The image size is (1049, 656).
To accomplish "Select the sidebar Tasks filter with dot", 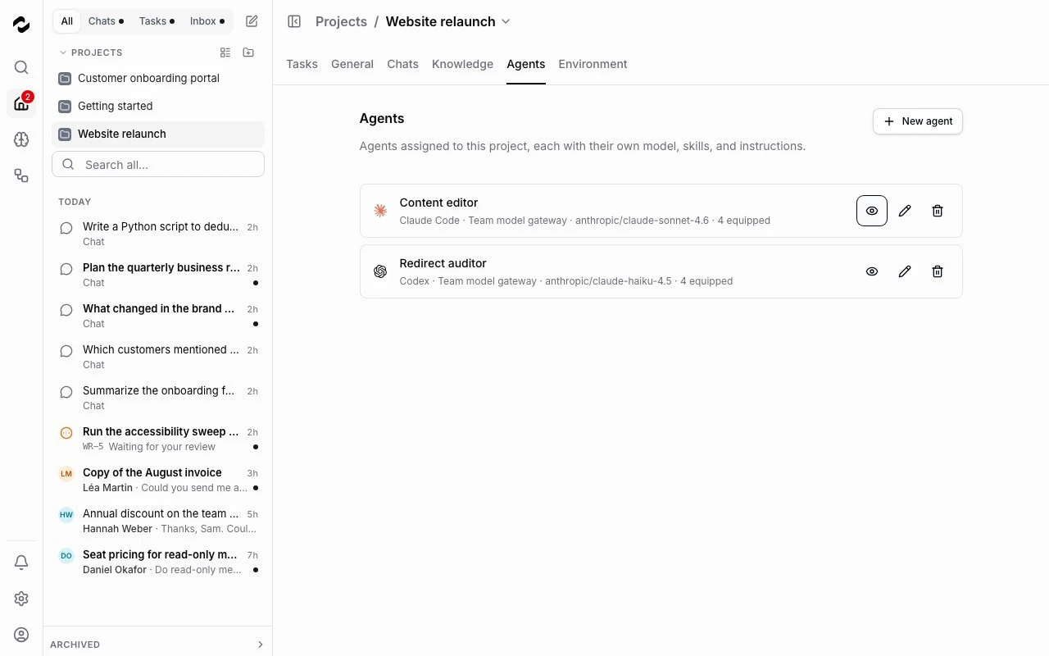I will [x=157, y=21].
